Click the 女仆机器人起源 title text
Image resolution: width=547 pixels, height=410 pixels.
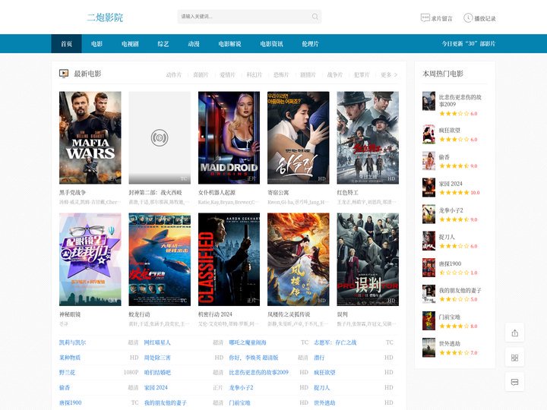tap(217, 192)
